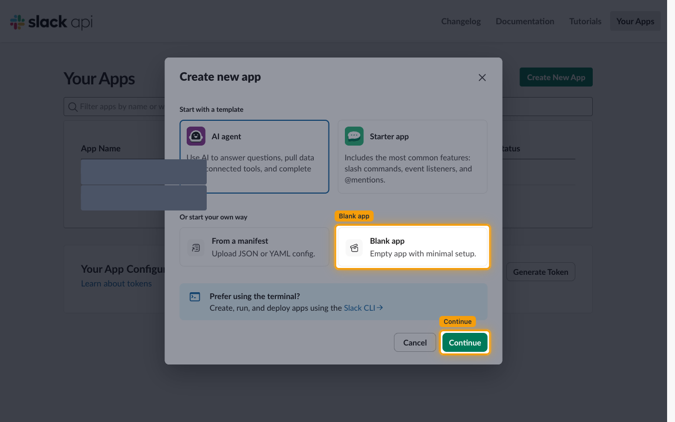Select the From a manifest option
Screen dimensions: 675x422
tap(254, 247)
